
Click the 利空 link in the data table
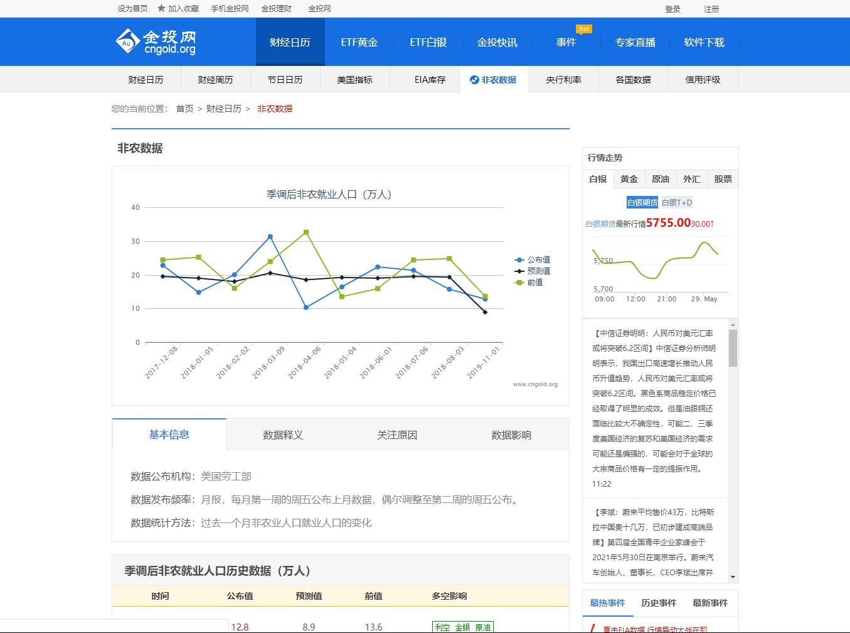point(442,626)
